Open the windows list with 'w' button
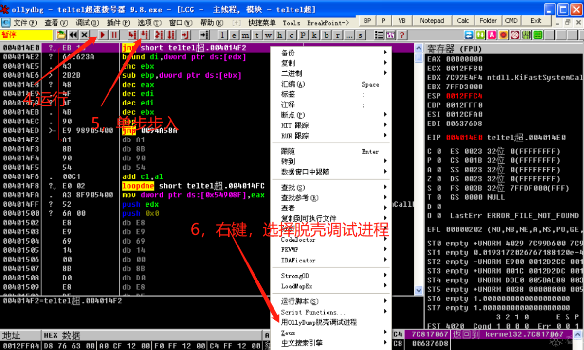Screen dimensions: 584x350 click(x=268, y=35)
